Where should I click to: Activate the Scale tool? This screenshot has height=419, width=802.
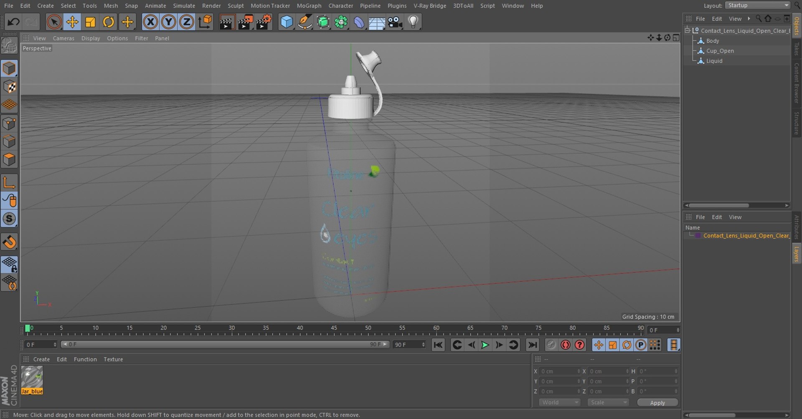coord(90,22)
